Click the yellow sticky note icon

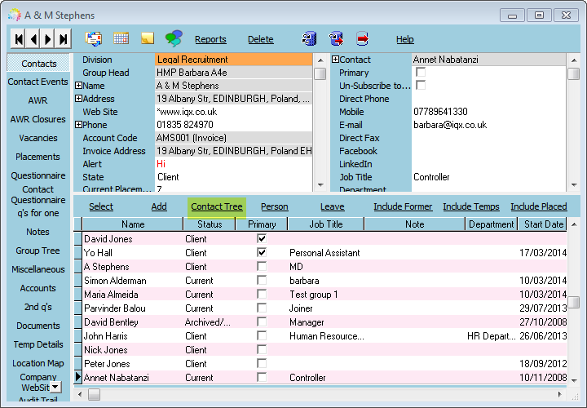147,38
